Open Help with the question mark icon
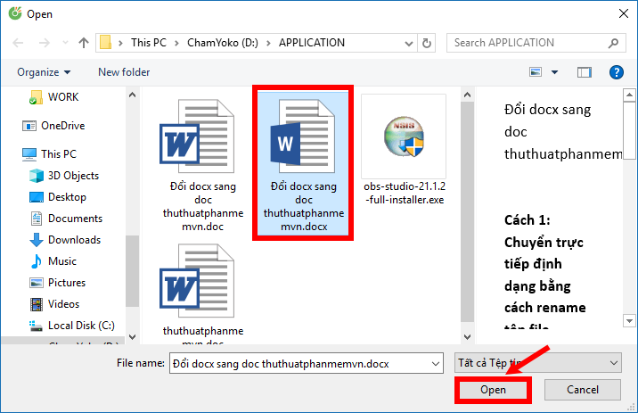Image resolution: width=638 pixels, height=413 pixels. click(617, 72)
